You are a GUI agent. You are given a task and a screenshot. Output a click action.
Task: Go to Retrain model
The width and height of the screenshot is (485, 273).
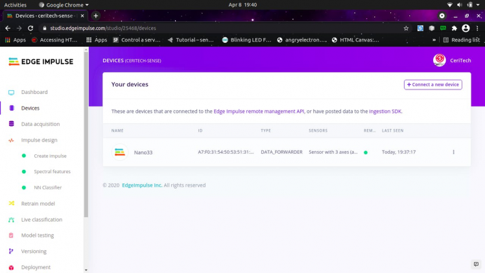[38, 204]
